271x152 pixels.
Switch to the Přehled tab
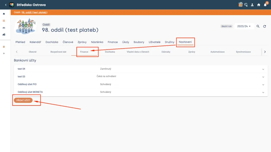20,42
